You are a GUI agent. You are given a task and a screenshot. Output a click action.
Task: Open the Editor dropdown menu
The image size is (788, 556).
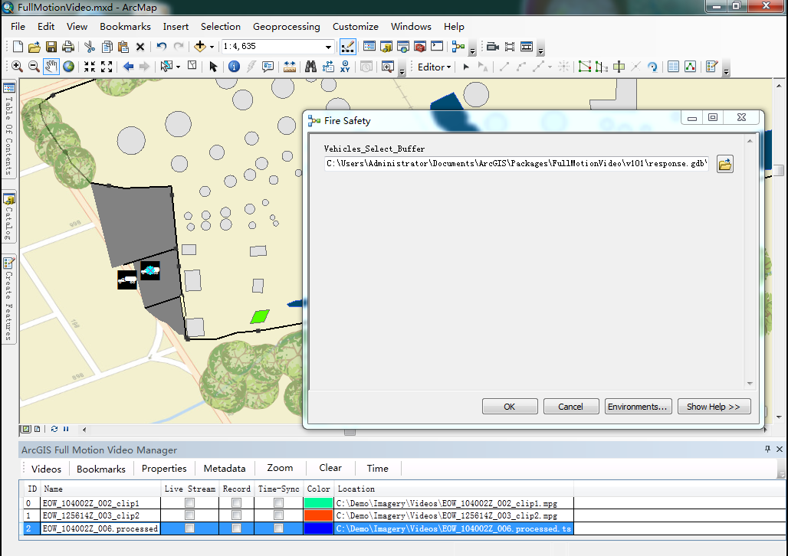pyautogui.click(x=434, y=67)
